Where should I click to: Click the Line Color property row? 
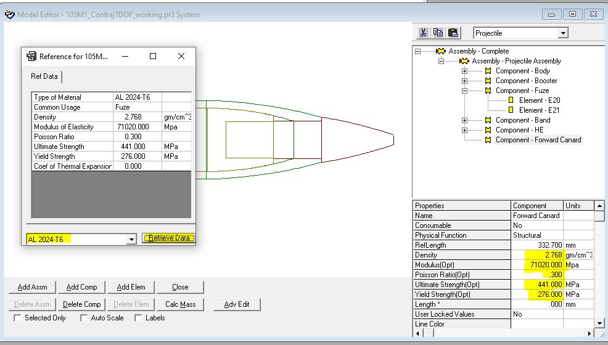(x=462, y=324)
